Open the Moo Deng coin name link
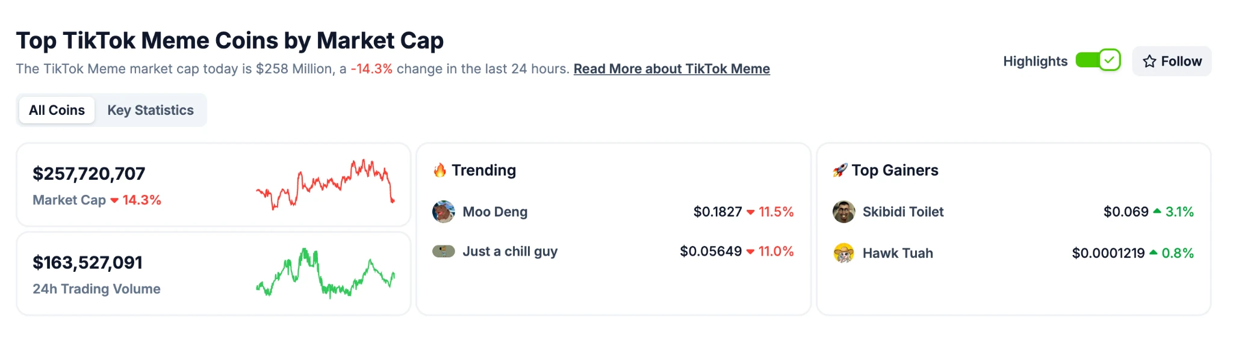The height and width of the screenshot is (347, 1233). [495, 212]
